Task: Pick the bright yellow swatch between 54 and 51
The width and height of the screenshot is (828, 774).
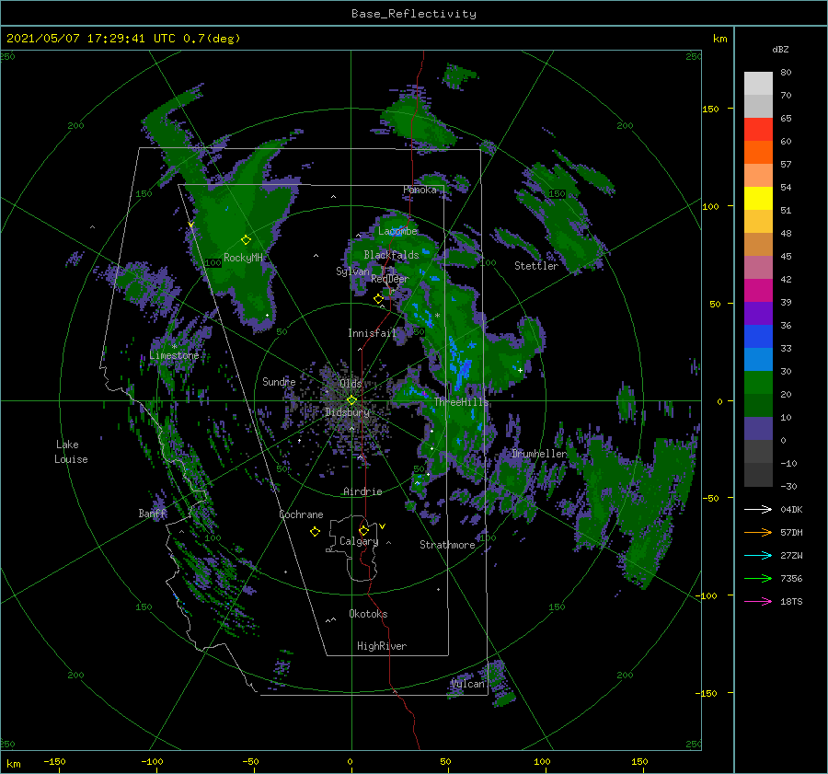Action: (758, 199)
